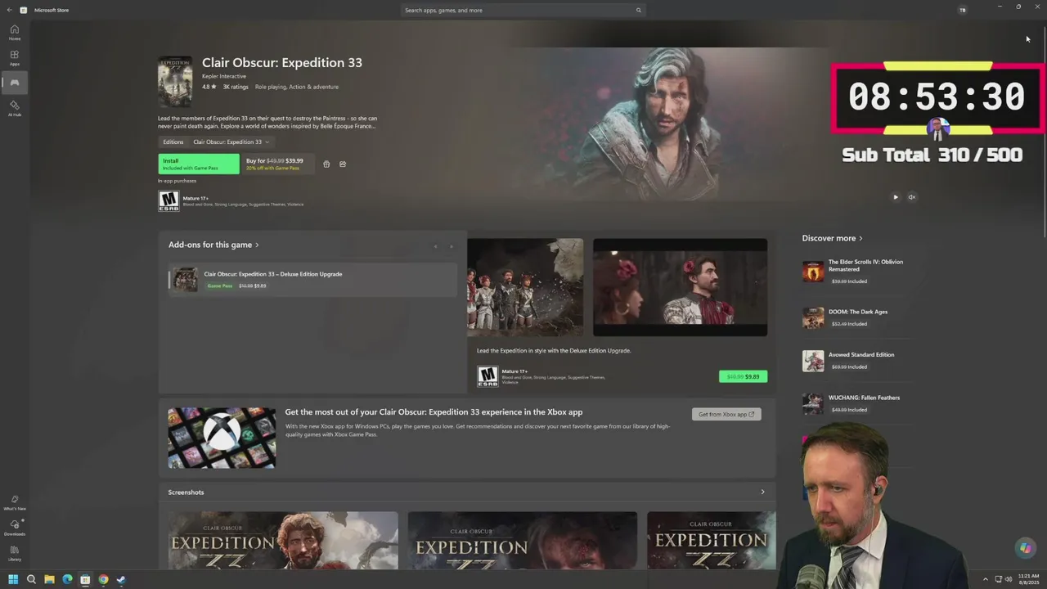Screen dimensions: 1047x589
Task: Open What's New in the sidebar
Action: [x=14, y=502]
